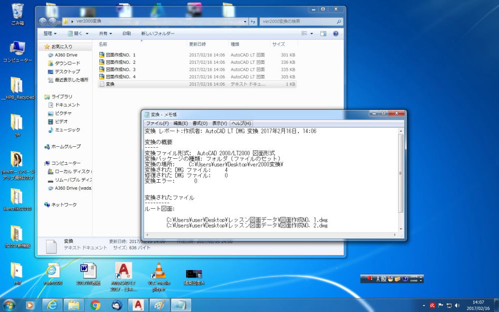Viewport: 499px width, 312px height.
Task: Select file 図面作成NO. 2
Action: pos(197,62)
